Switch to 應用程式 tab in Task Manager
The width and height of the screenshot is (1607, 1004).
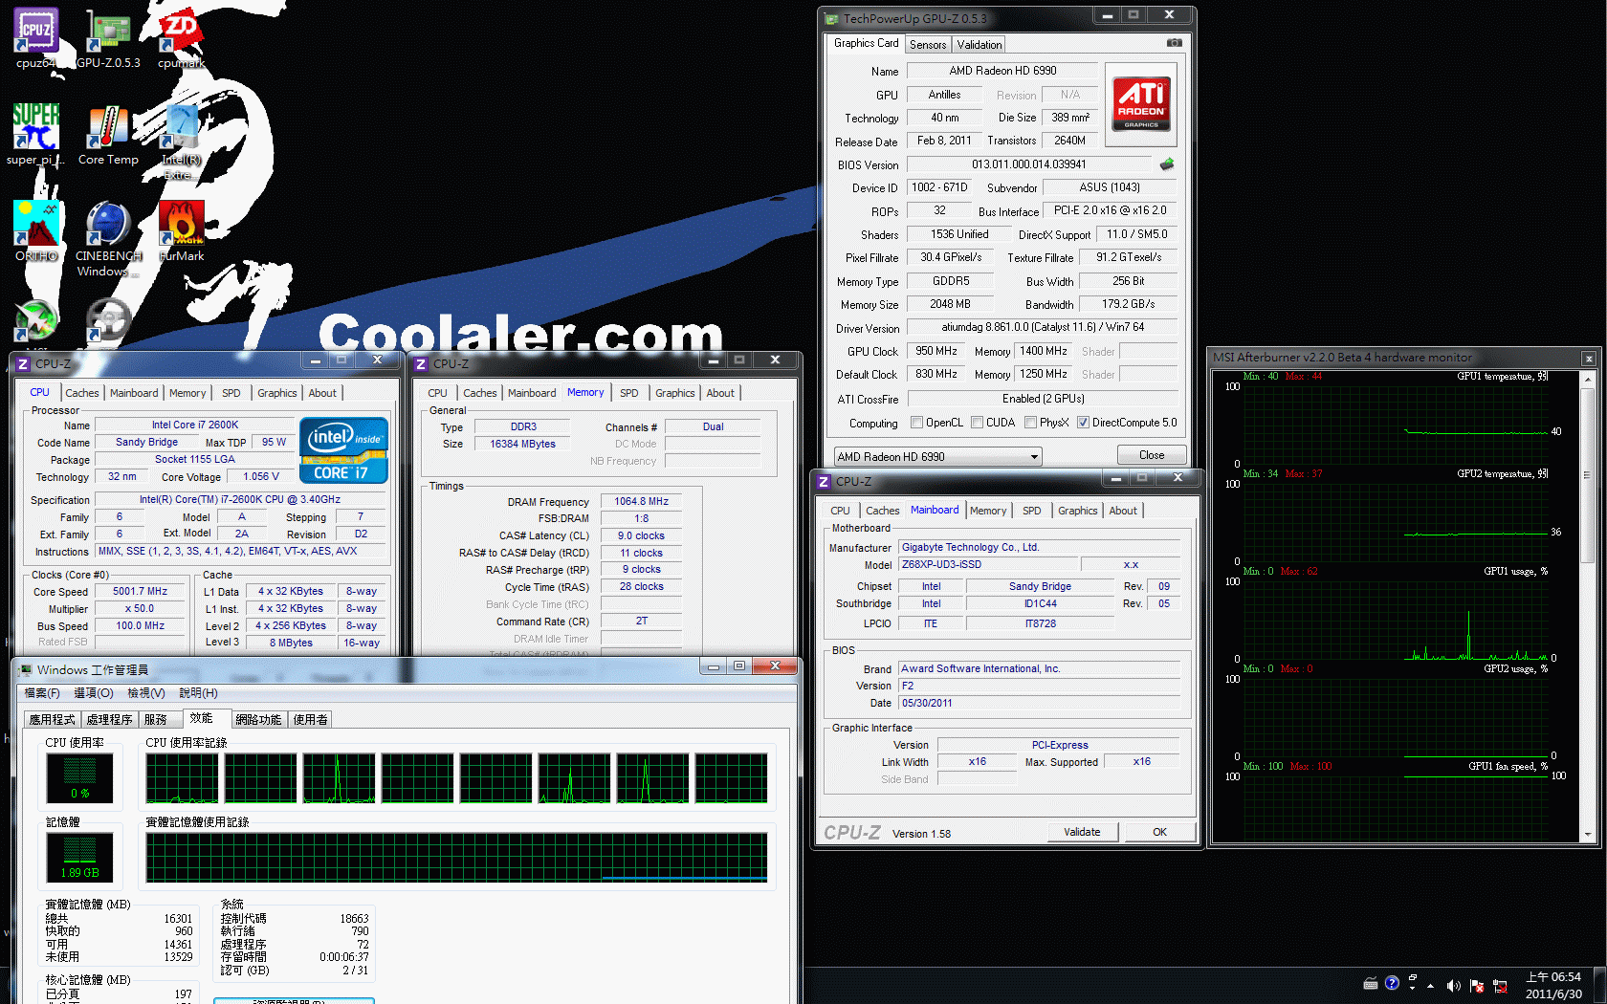[x=52, y=719]
